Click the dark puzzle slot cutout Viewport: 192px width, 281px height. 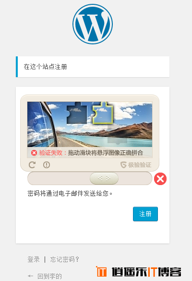click(77, 113)
